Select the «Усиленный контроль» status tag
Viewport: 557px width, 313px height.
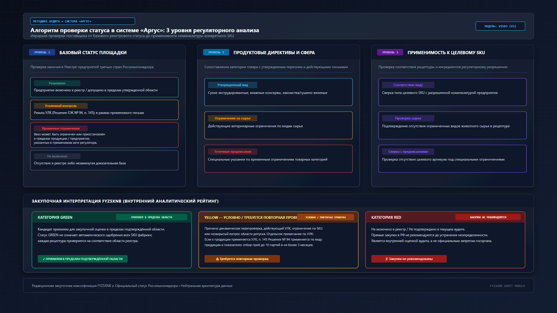pos(61,106)
